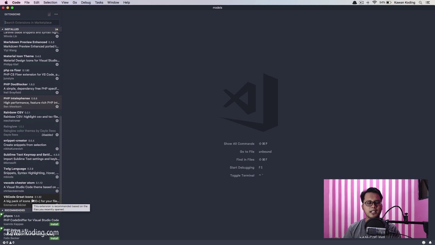Open the Window menu
Viewport: 435px width, 245px height.
(x=113, y=2)
